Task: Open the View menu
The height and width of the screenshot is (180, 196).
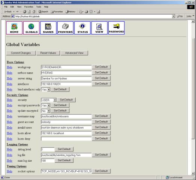Action: [x=19, y=7]
